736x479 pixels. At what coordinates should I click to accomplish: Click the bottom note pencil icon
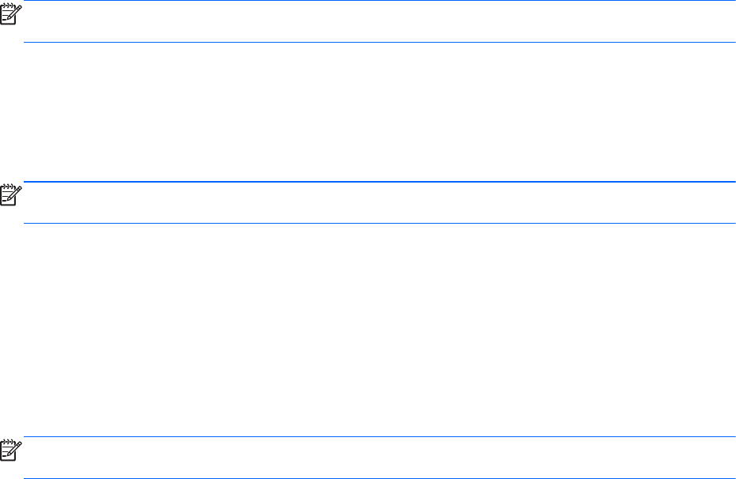coord(9,451)
